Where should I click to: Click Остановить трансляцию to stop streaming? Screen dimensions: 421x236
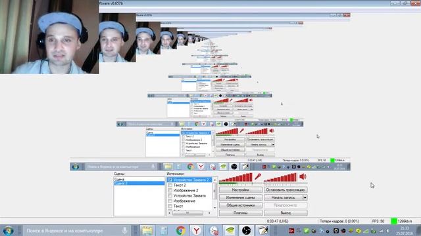pyautogui.click(x=285, y=189)
